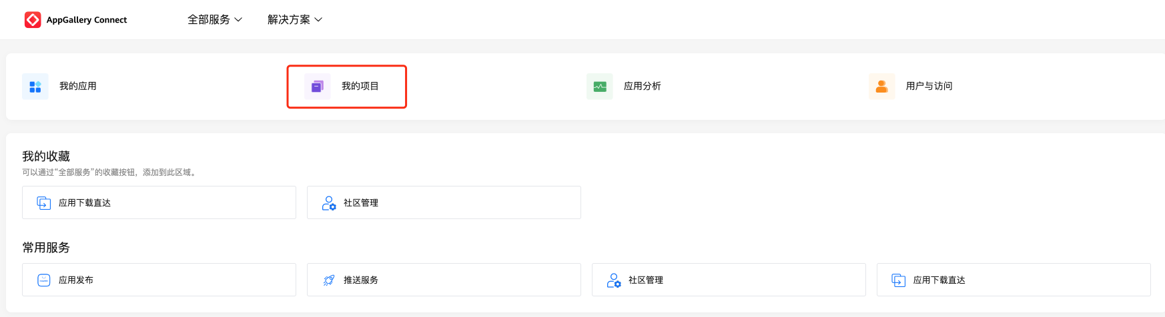Click the AppGallery Connect red logo icon
Viewport: 1165px width, 317px height.
[33, 20]
